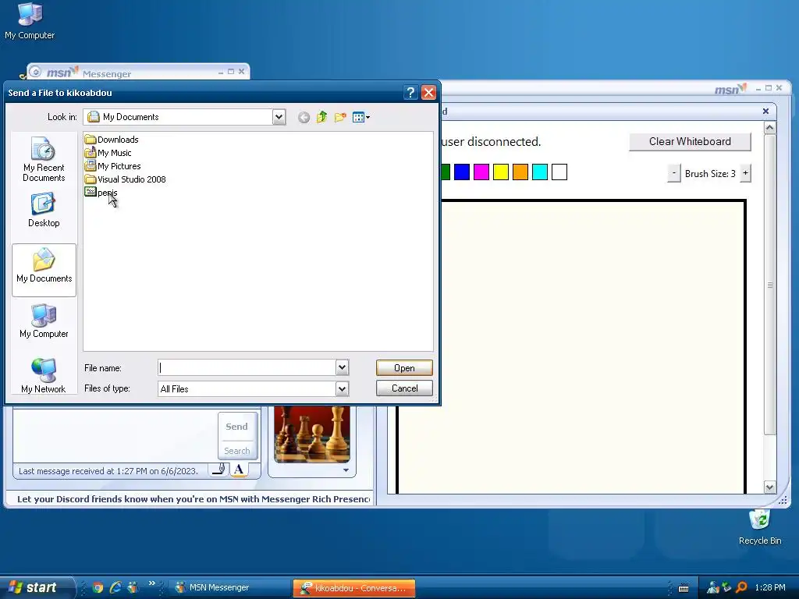This screenshot has width=799, height=599.
Task: Pick the magenta whiteboard color
Action: coord(481,172)
